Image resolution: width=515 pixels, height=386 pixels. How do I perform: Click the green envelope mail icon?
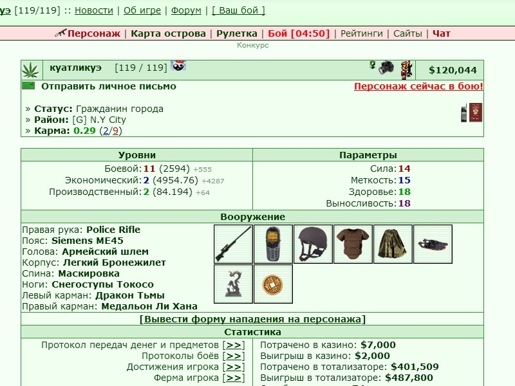point(28,86)
